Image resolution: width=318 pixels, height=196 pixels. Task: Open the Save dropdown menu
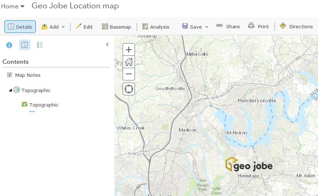tap(195, 27)
